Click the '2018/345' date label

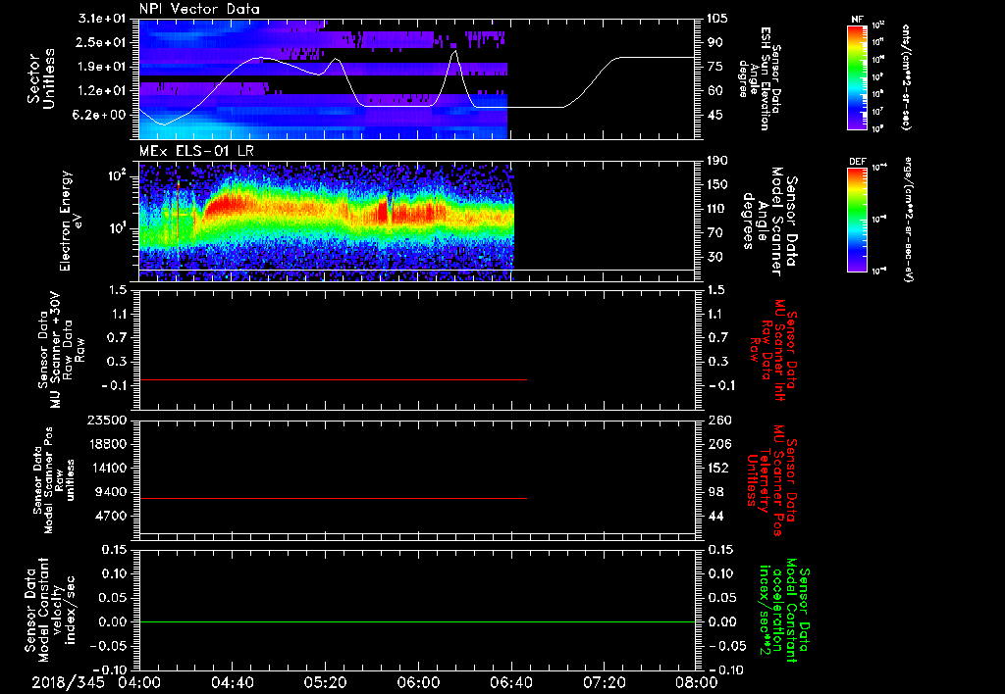pyautogui.click(x=68, y=683)
